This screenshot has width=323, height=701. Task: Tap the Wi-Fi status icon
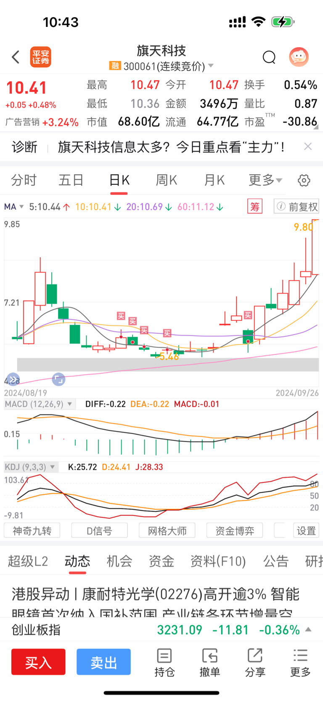pyautogui.click(x=258, y=22)
